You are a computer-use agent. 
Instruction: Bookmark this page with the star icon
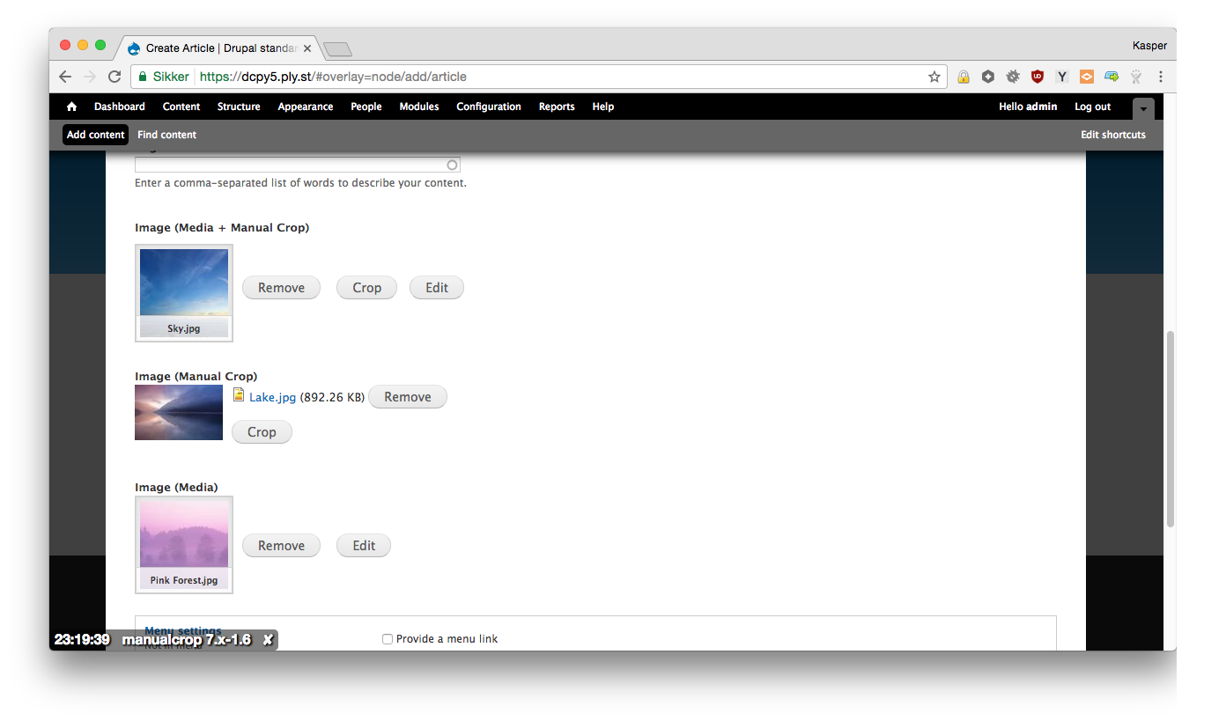[x=934, y=77]
